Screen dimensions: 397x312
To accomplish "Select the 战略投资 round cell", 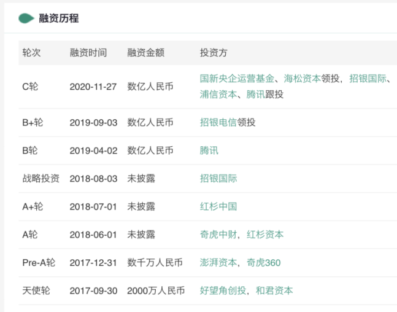I will [40, 179].
